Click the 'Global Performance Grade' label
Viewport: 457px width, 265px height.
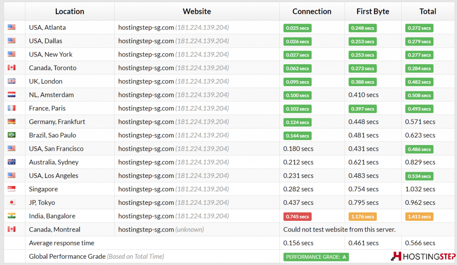pyautogui.click(x=67, y=256)
